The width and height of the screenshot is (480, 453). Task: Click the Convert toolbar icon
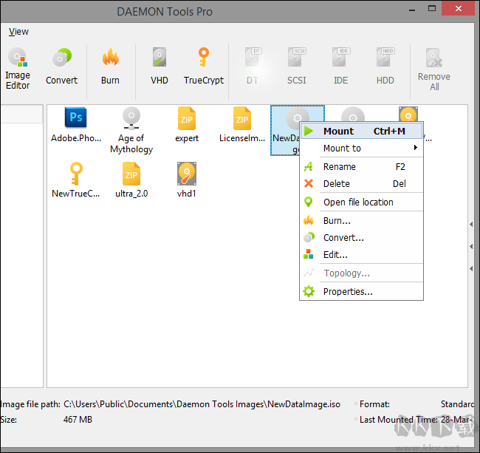[x=61, y=67]
